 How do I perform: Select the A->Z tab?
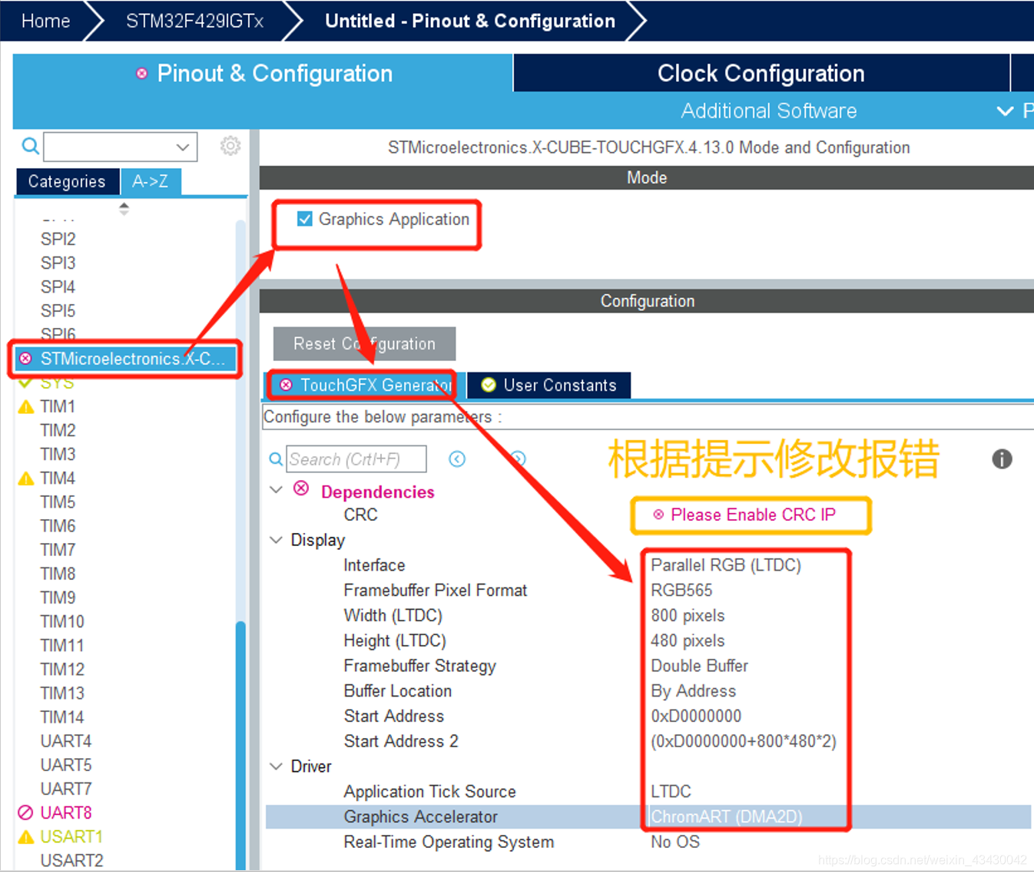151,181
